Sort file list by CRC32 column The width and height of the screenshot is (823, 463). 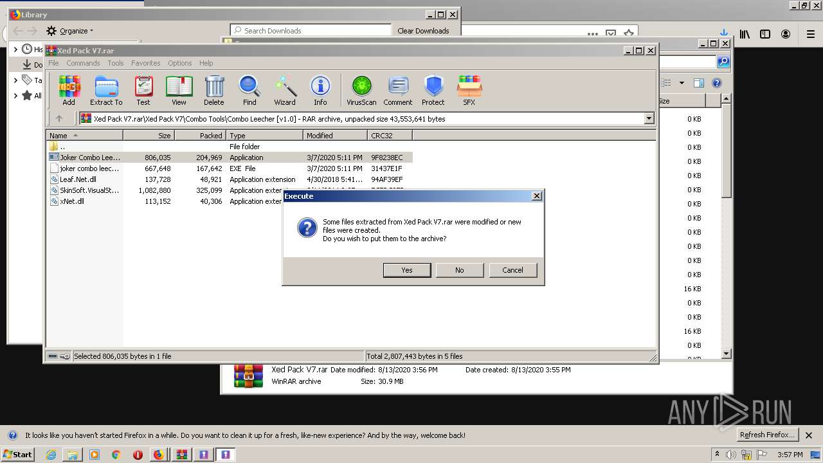point(390,136)
